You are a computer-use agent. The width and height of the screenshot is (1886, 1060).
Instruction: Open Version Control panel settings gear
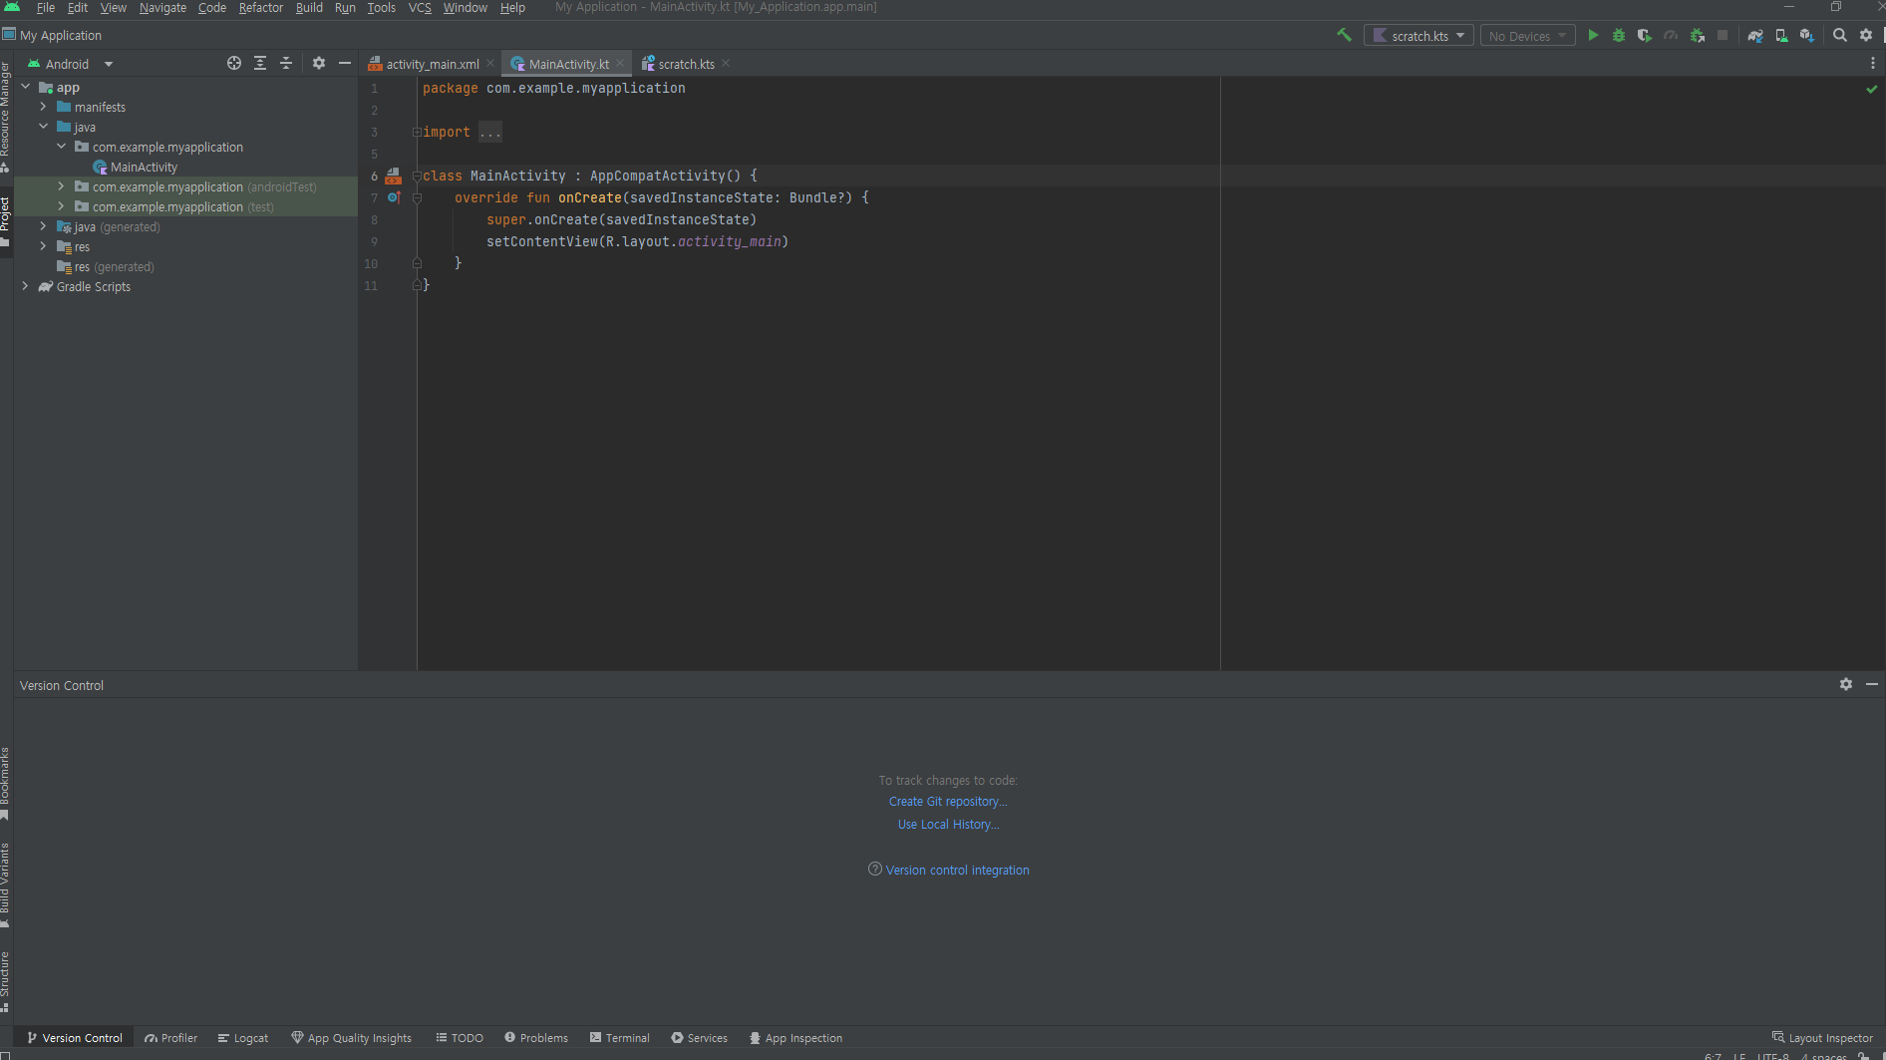(1846, 684)
